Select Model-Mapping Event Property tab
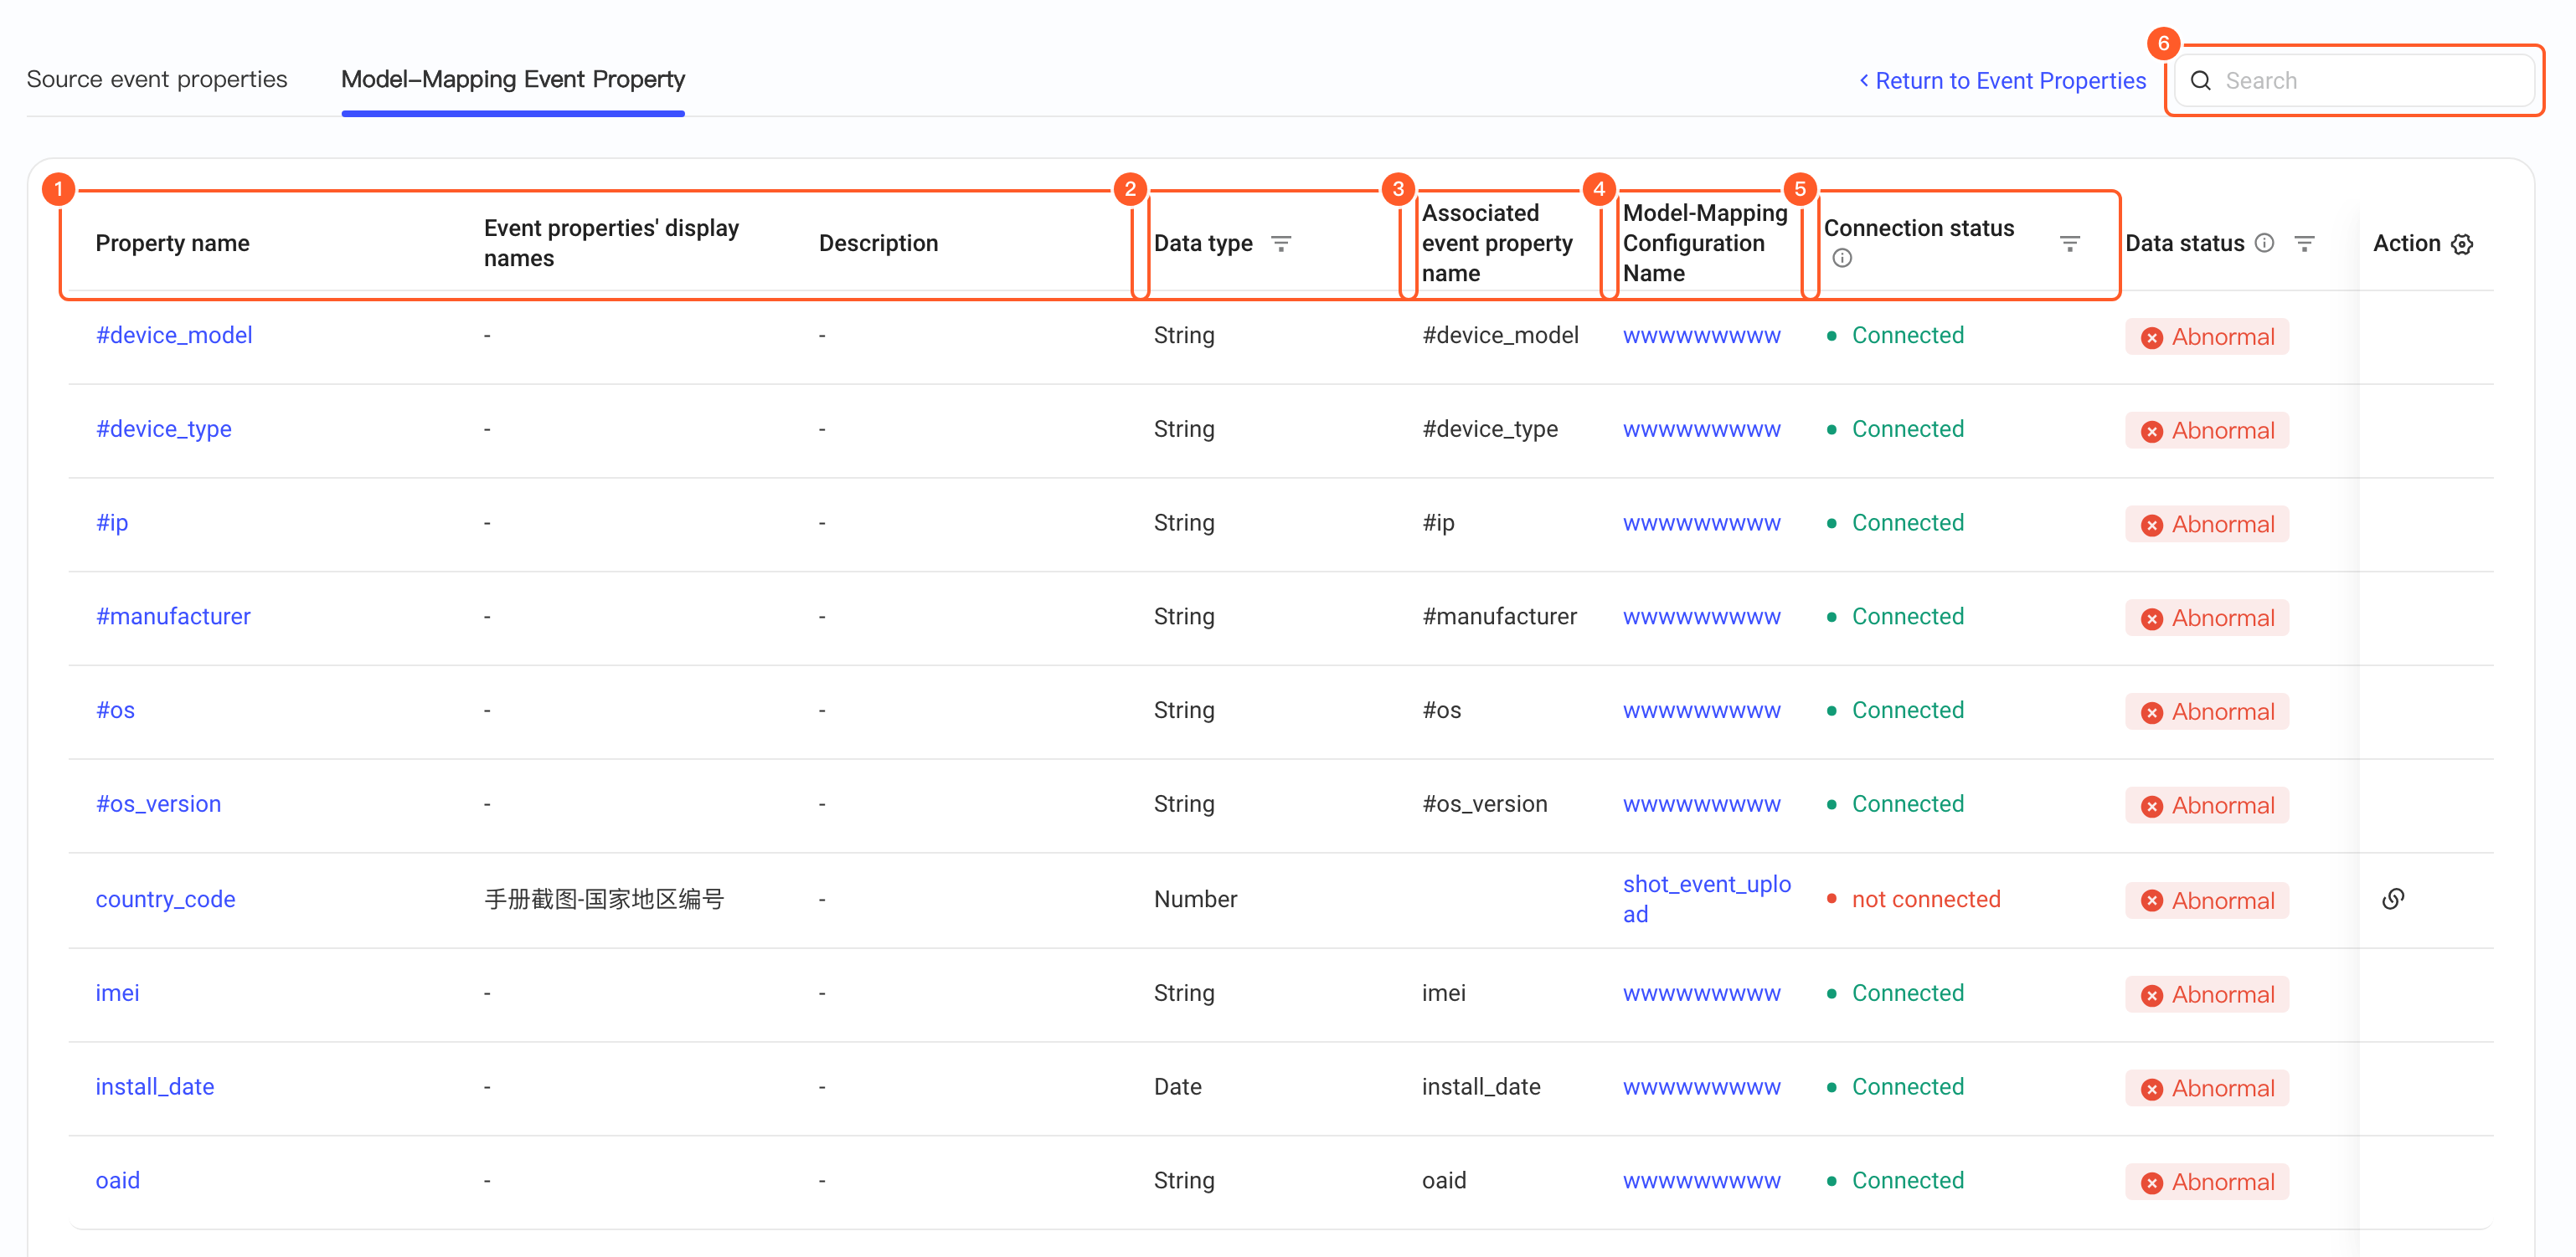2576x1257 pixels. point(513,79)
